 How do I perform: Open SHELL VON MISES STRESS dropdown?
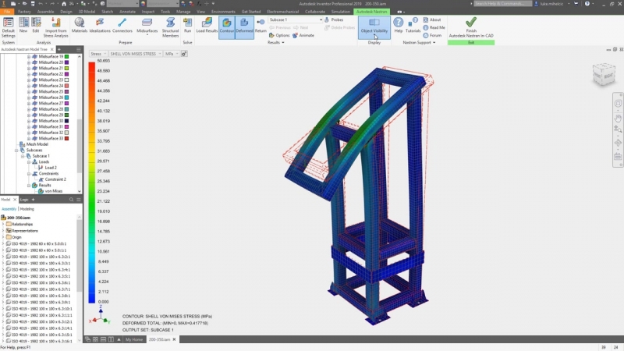135,54
